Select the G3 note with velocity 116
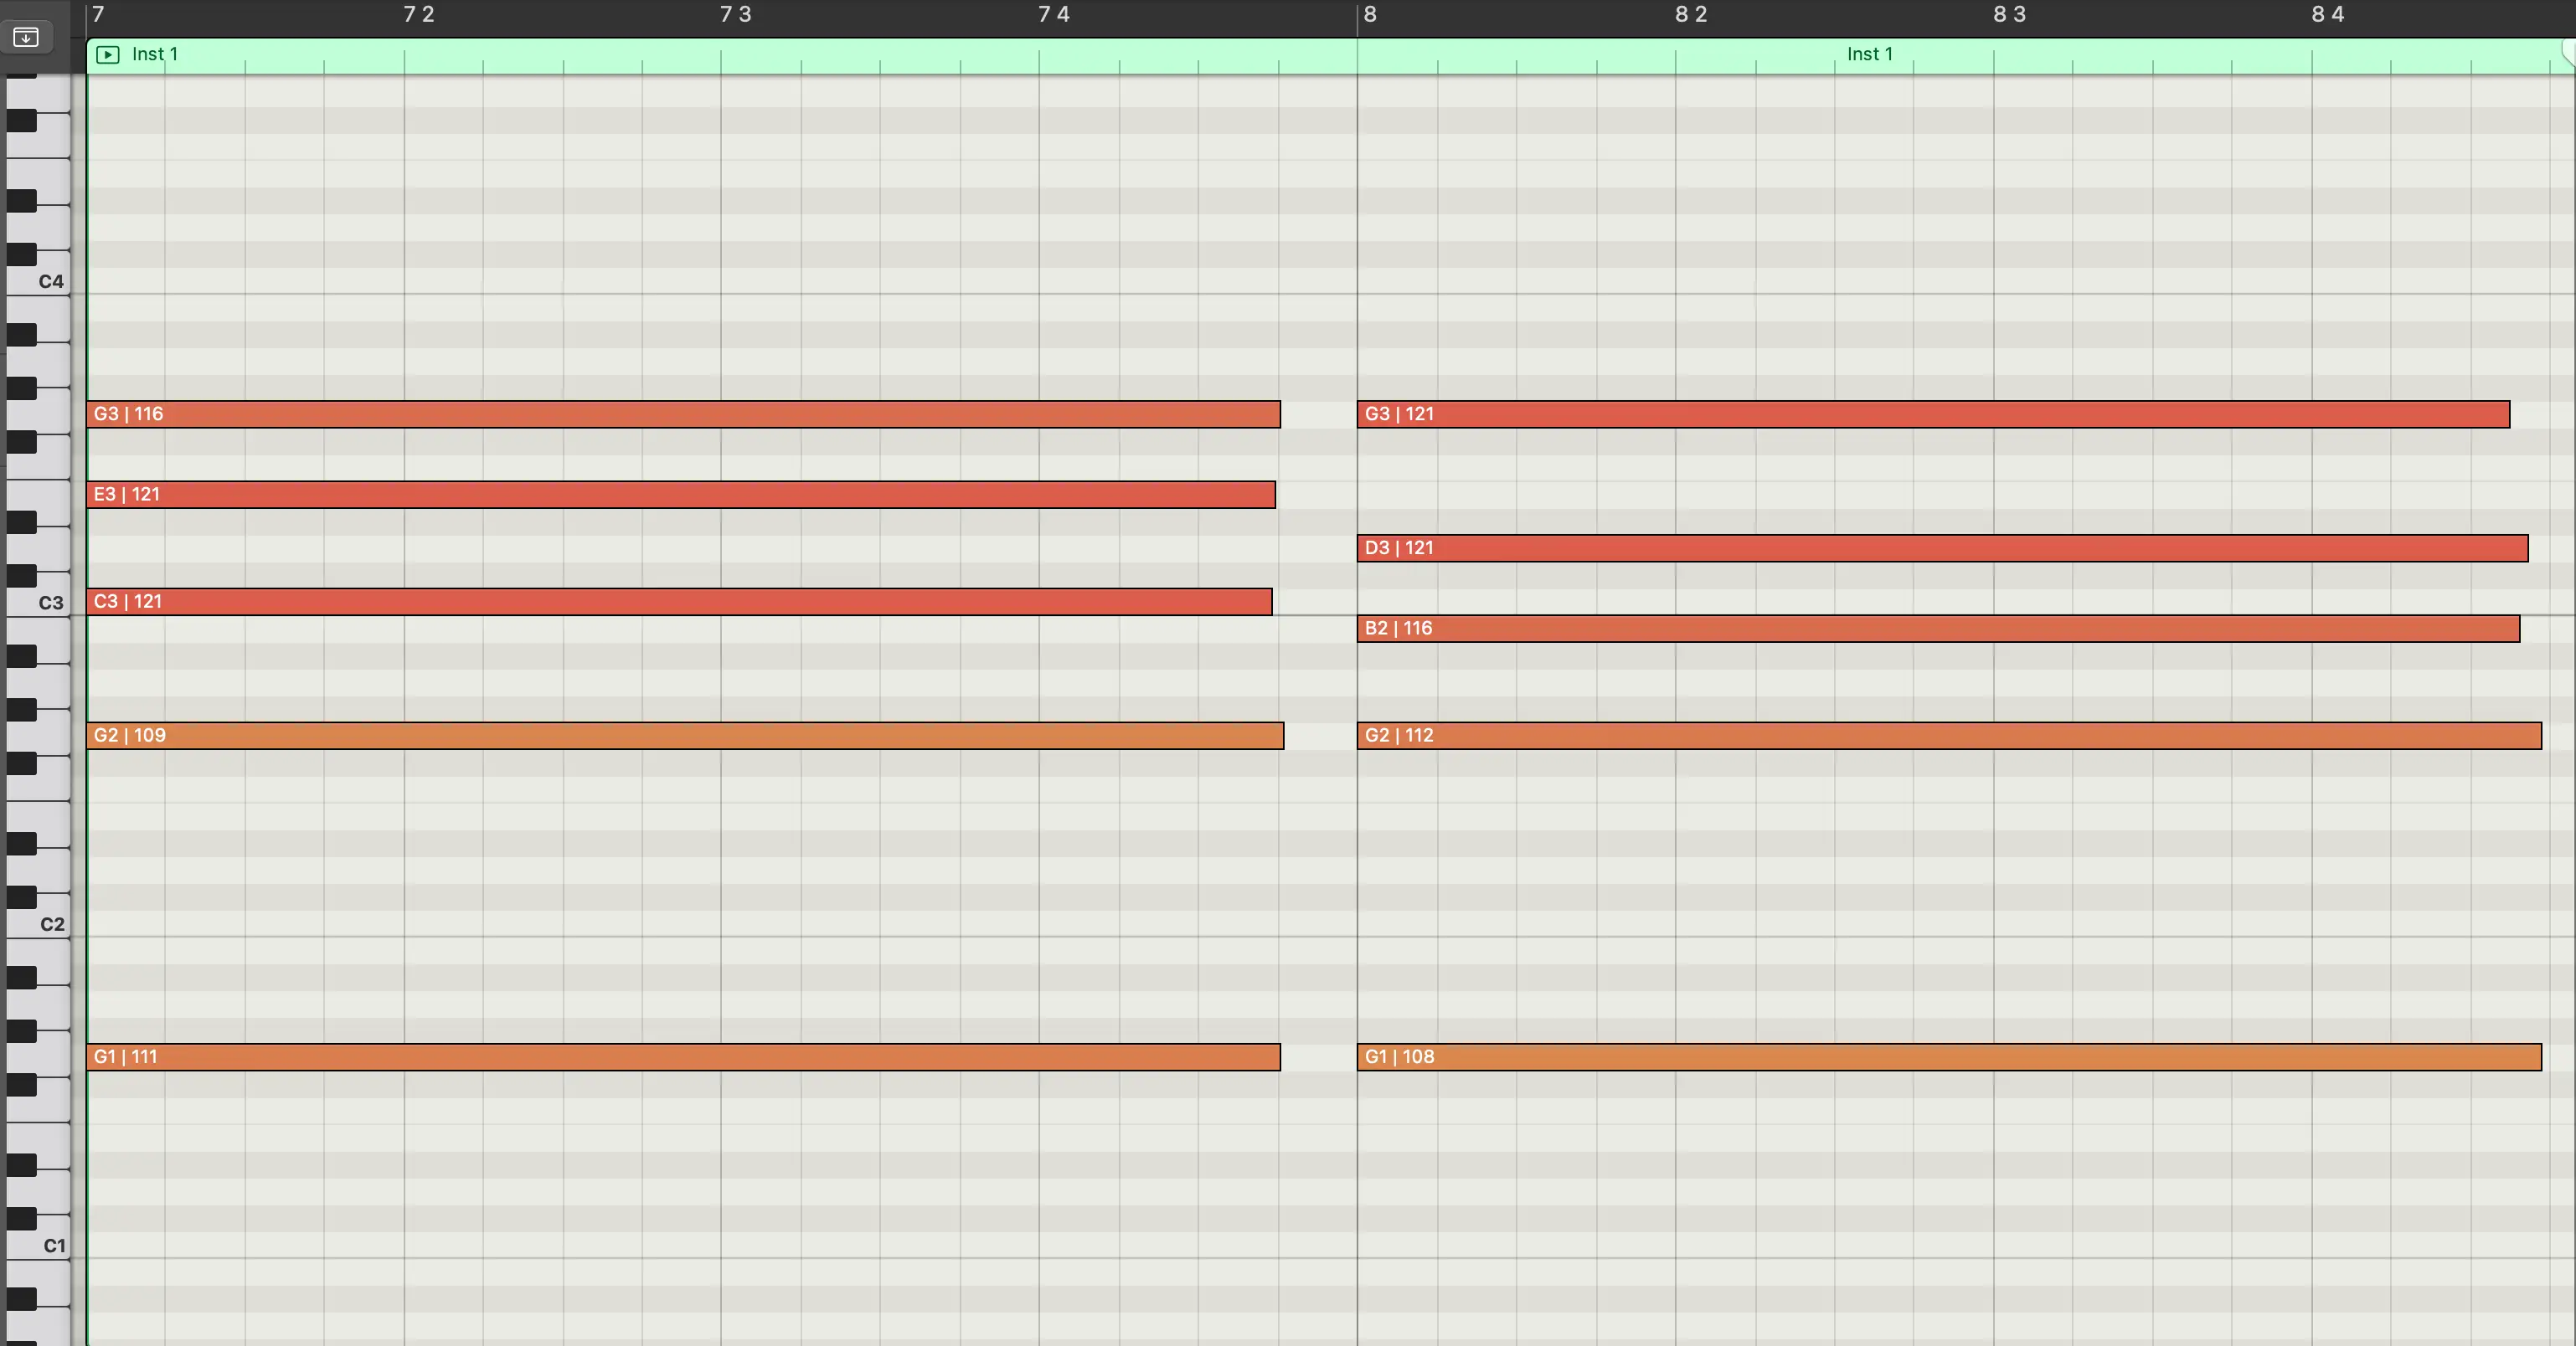This screenshot has width=2576, height=1346. click(683, 414)
